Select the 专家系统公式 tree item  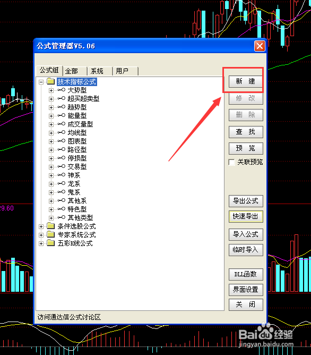76,235
